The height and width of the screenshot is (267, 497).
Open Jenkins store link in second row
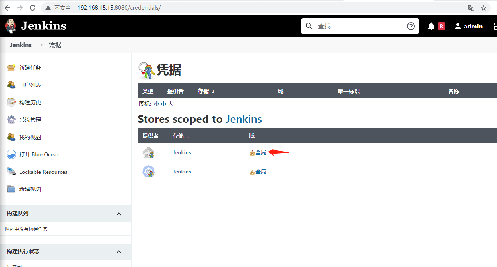point(182,172)
